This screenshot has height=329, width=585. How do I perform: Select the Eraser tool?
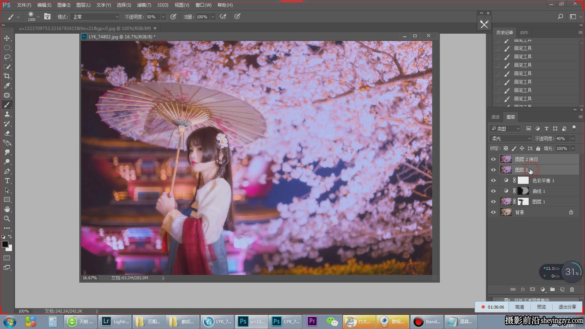tap(7, 133)
